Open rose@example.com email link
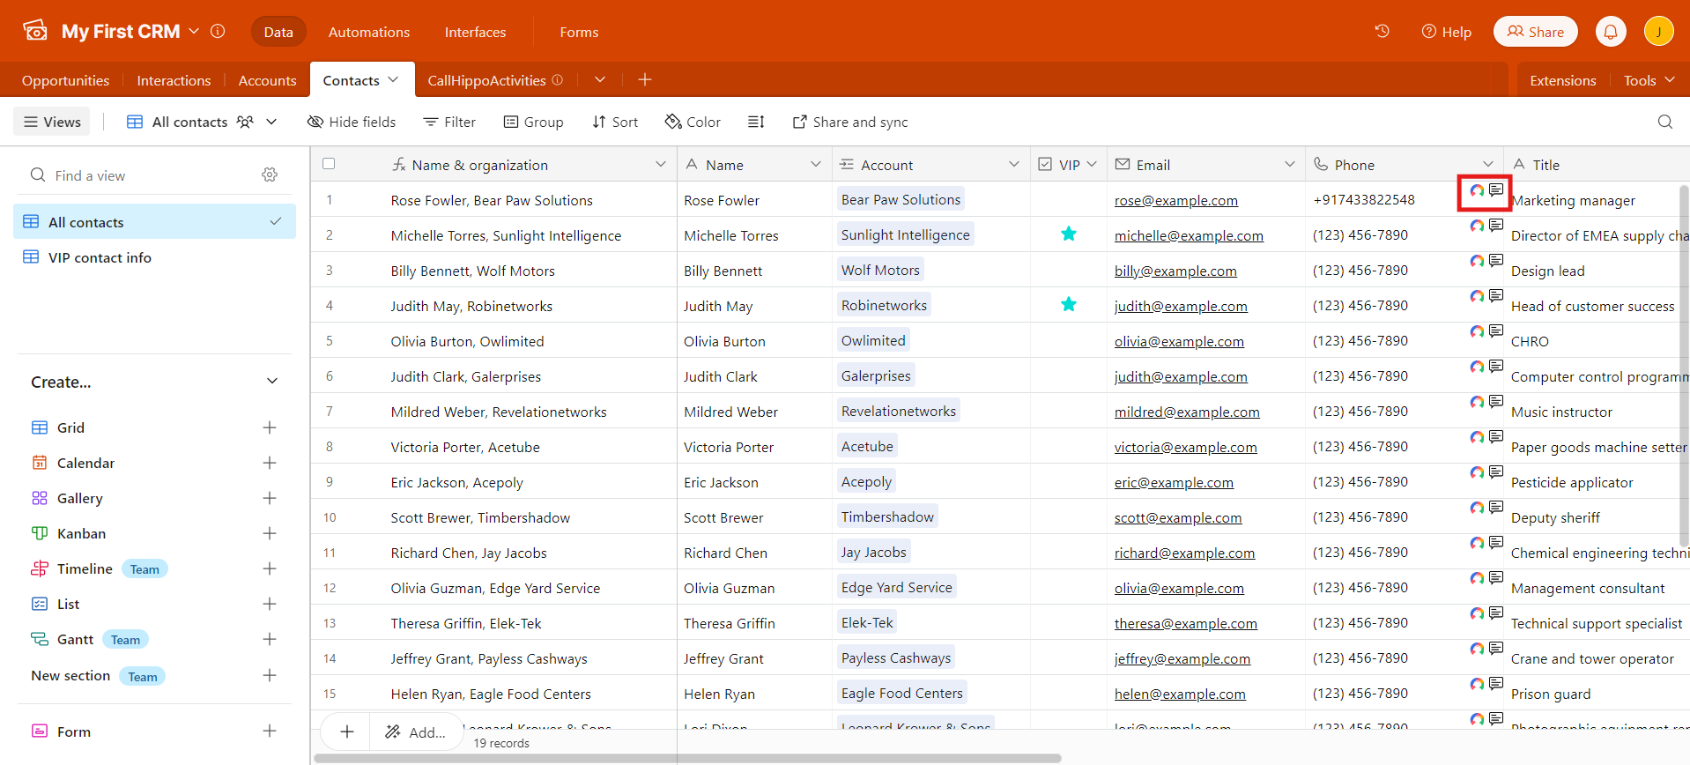 click(x=1175, y=200)
